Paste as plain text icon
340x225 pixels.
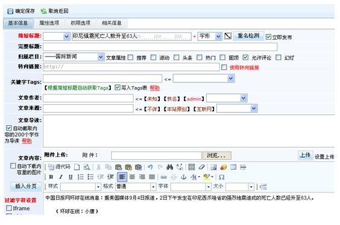(128, 167)
